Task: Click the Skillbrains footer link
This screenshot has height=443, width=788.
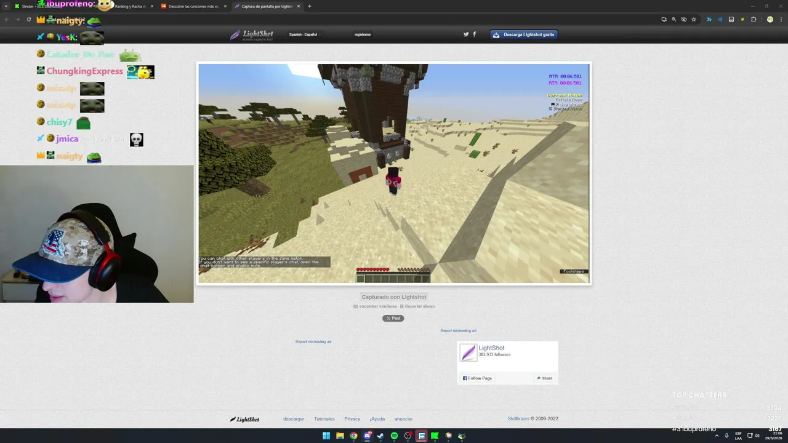Action: coord(518,419)
